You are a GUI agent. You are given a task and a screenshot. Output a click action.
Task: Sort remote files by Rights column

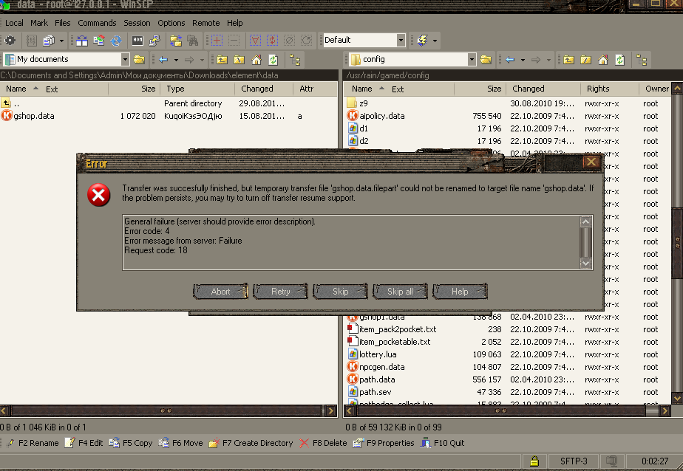coord(610,89)
